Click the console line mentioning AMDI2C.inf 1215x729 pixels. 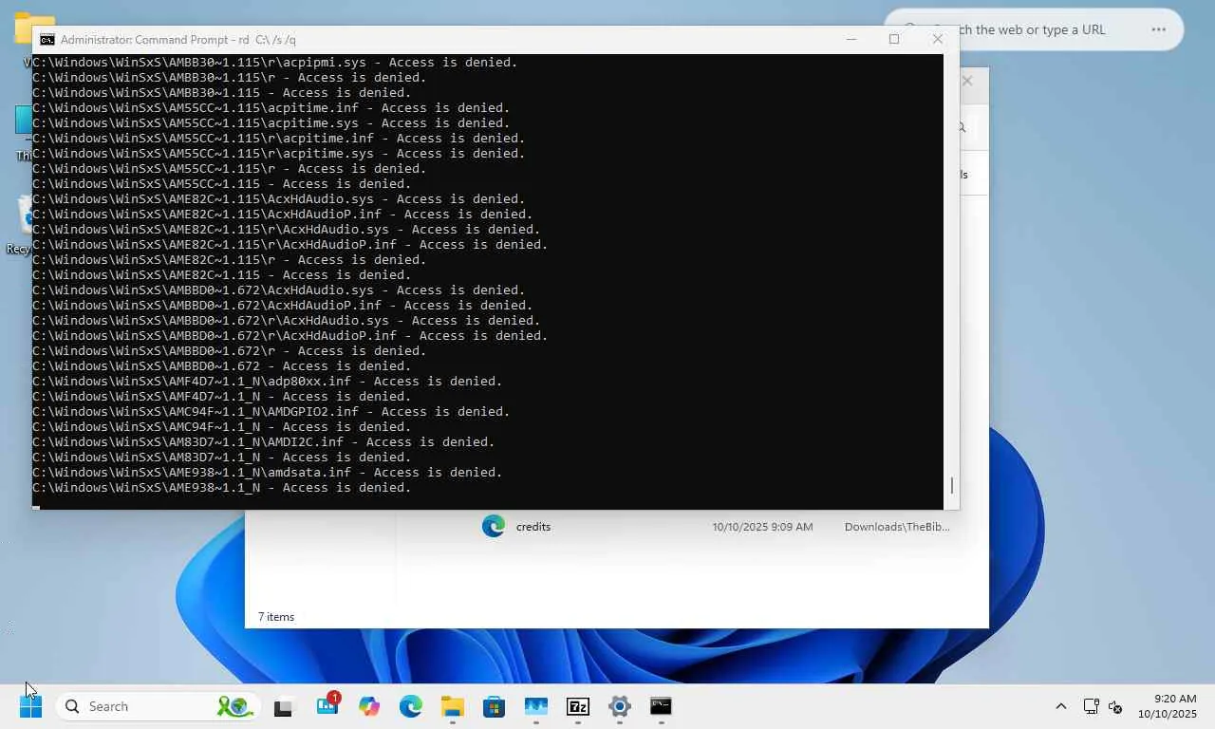pyautogui.click(x=264, y=442)
